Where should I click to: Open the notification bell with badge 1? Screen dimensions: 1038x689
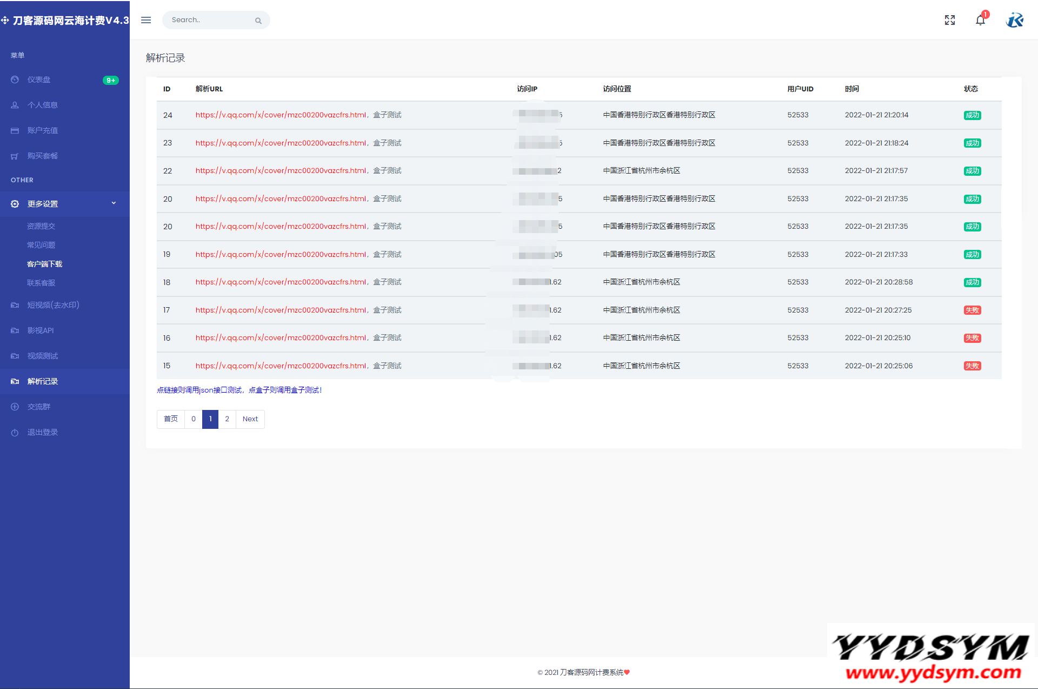pyautogui.click(x=980, y=20)
